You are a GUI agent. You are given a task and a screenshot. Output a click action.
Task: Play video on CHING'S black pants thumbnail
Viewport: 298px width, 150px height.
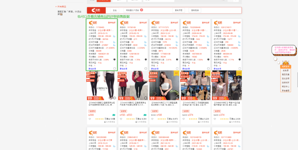(x=114, y=98)
